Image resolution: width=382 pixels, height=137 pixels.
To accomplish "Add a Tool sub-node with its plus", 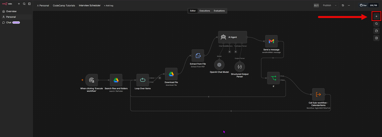I will point(236,52).
